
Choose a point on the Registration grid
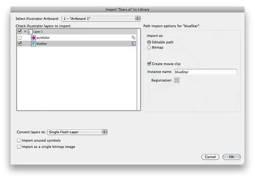pyautogui.click(x=177, y=80)
